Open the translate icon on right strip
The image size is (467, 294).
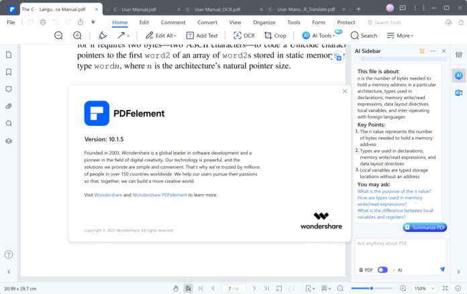coord(459,93)
